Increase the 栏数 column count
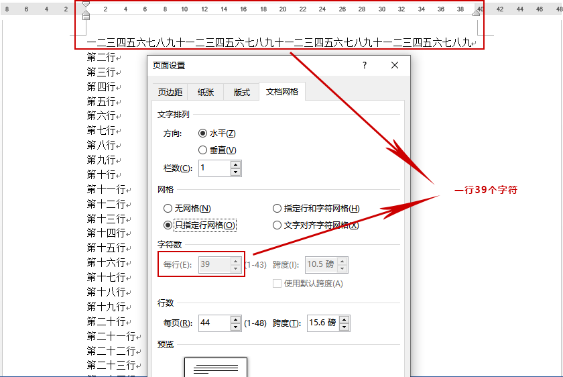563x377 pixels. 235,164
